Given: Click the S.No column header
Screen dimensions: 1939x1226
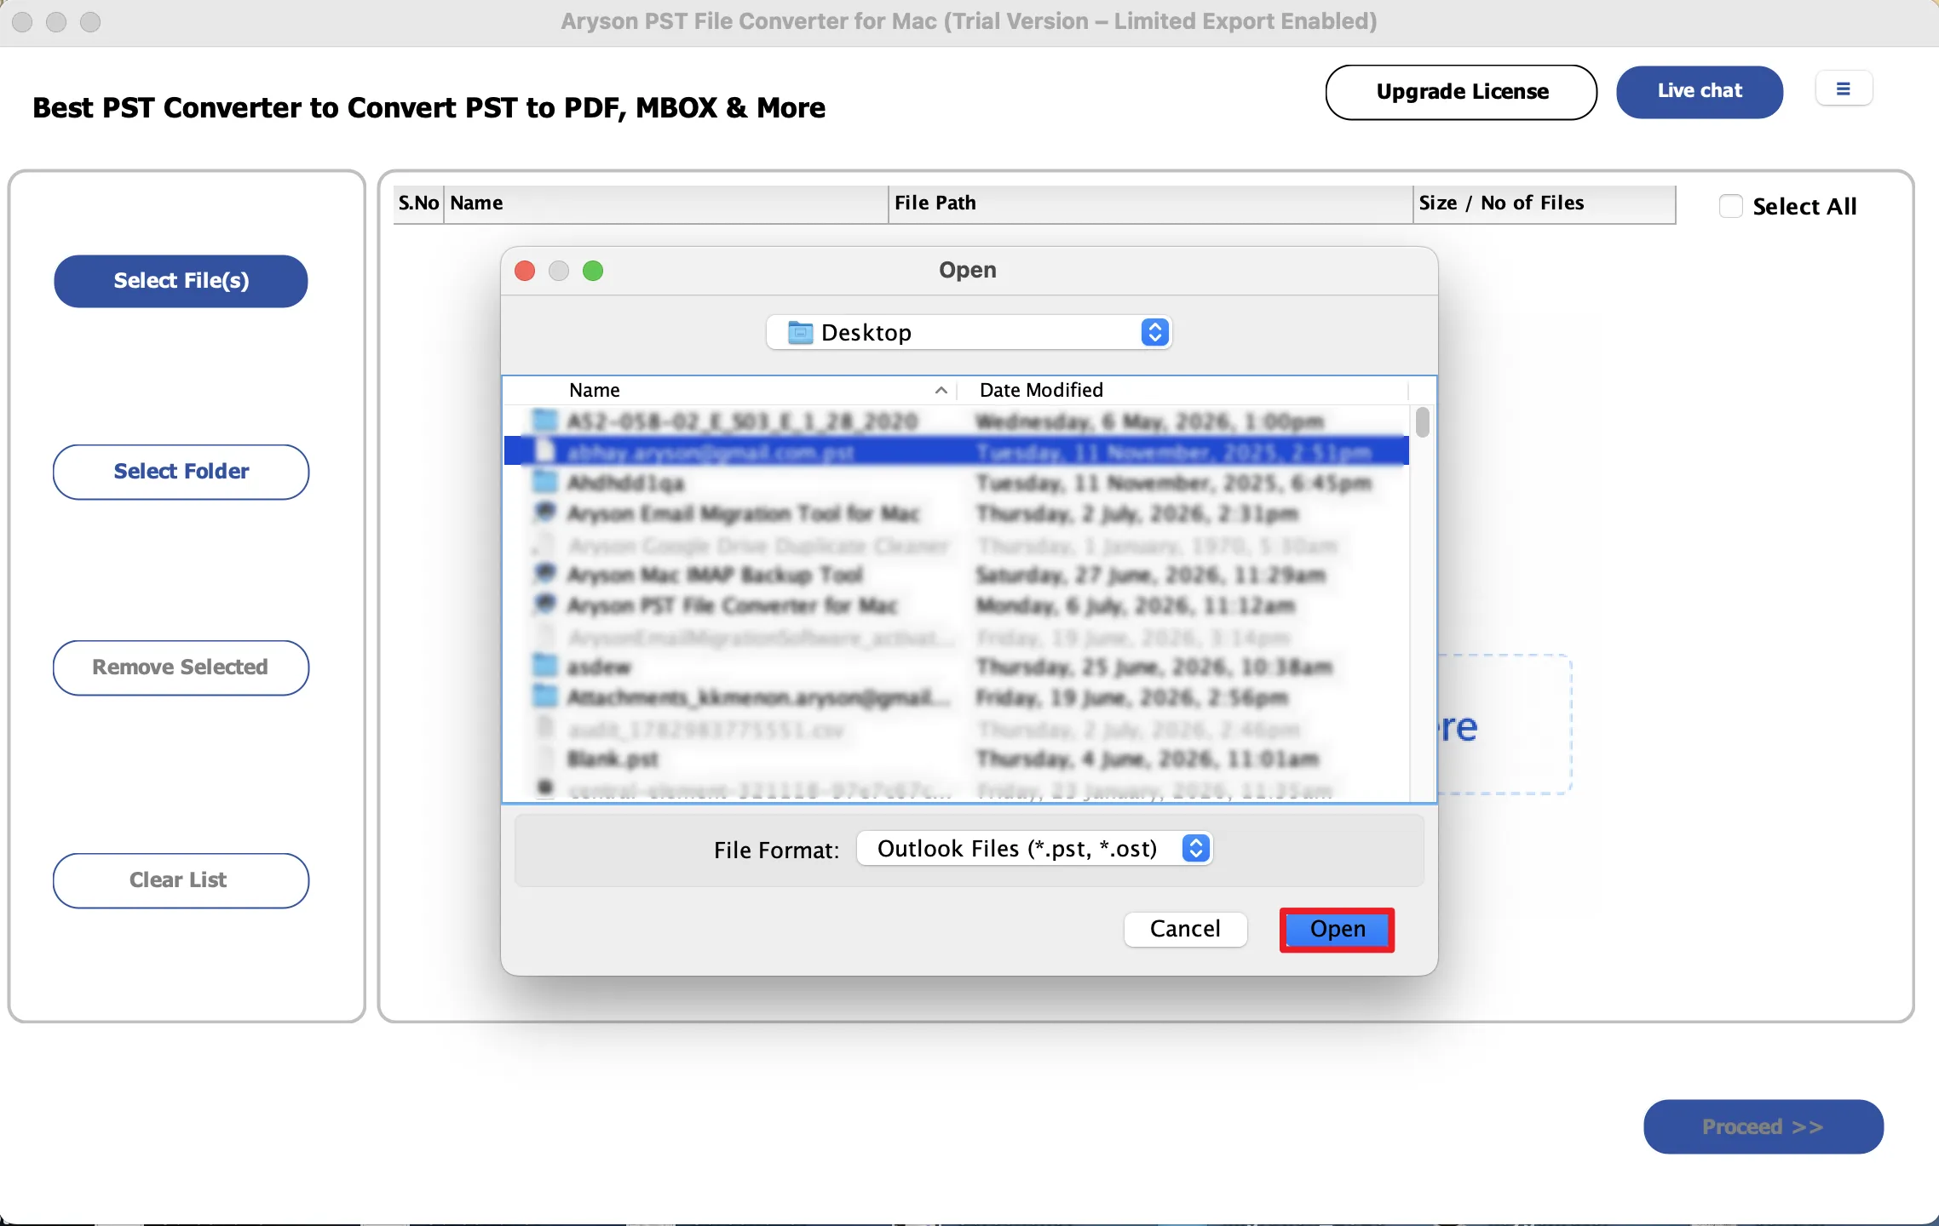Looking at the screenshot, I should coord(418,203).
